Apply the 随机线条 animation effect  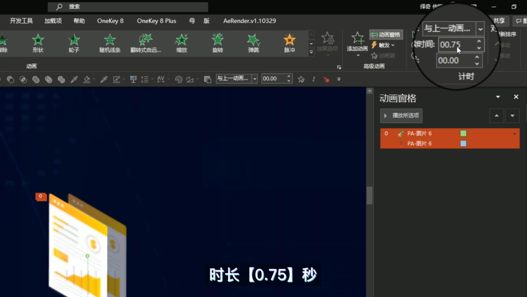tap(110, 43)
